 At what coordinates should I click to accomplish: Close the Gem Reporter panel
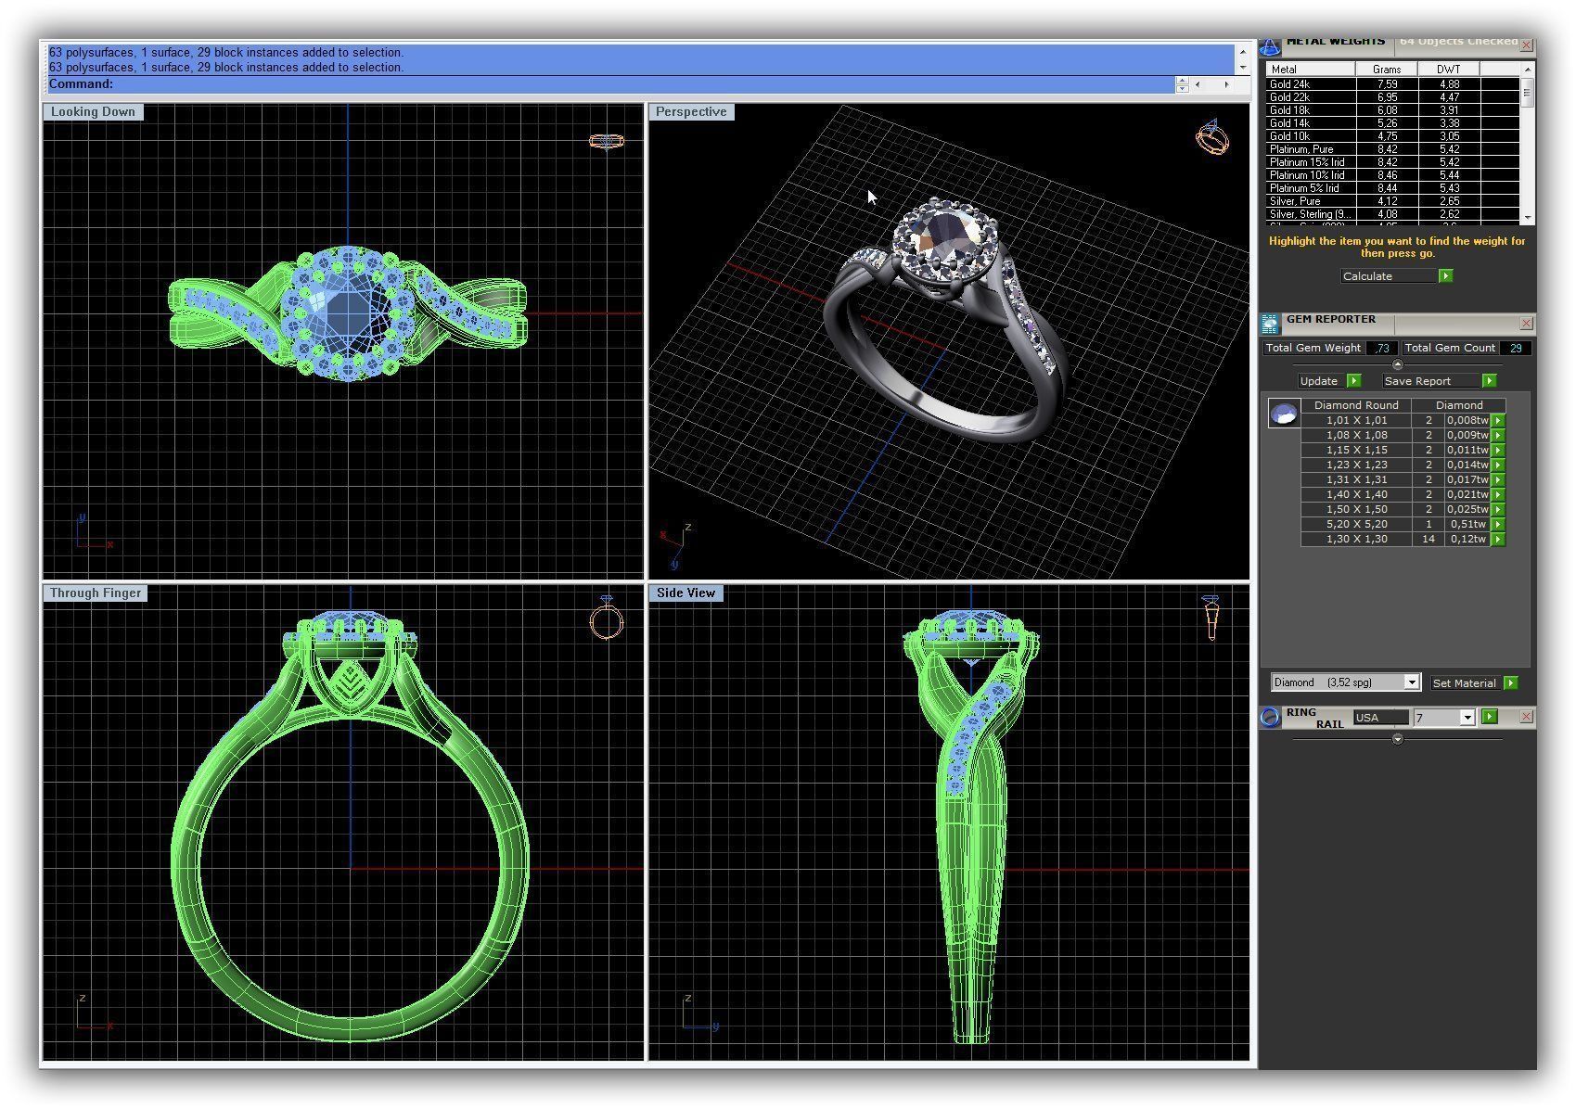[1526, 323]
